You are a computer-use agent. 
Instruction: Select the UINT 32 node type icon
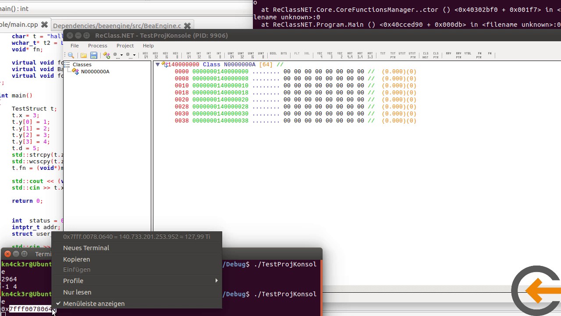pos(241,55)
